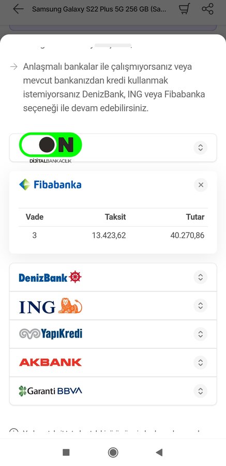Collapse the Fibabanka installment panel

(201, 185)
